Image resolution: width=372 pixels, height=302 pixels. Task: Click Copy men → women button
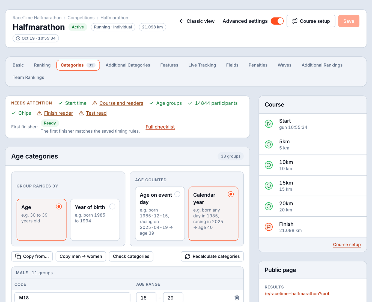pos(81,256)
